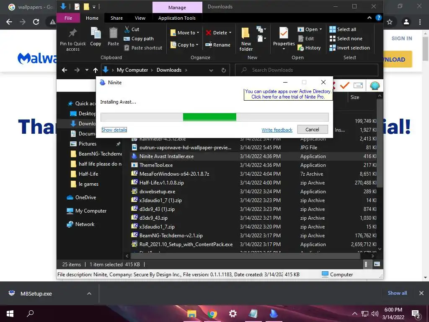Open Ninite from the taskbar
This screenshot has width=429, height=322.
pyautogui.click(x=274, y=314)
